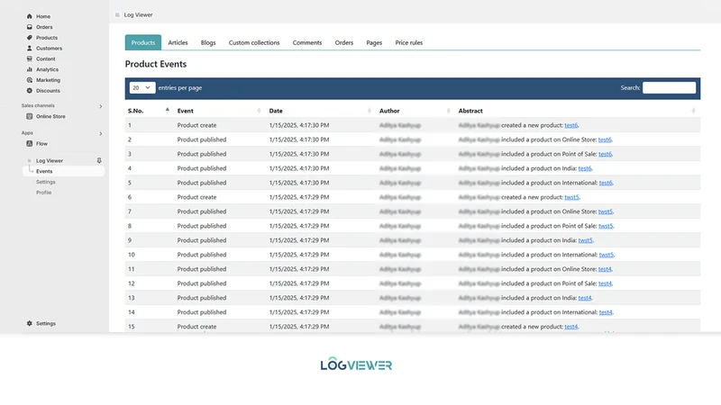Click the Products tag icon
Image resolution: width=721 pixels, height=405 pixels.
coord(30,37)
